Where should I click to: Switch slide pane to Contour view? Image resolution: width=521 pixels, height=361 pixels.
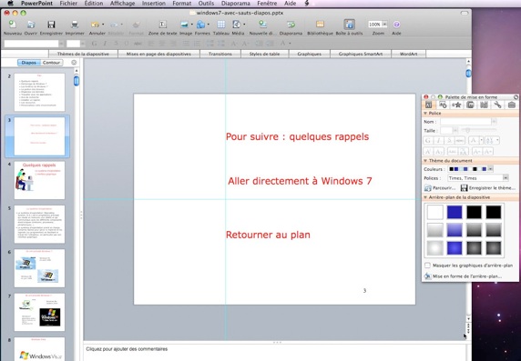[x=52, y=63]
